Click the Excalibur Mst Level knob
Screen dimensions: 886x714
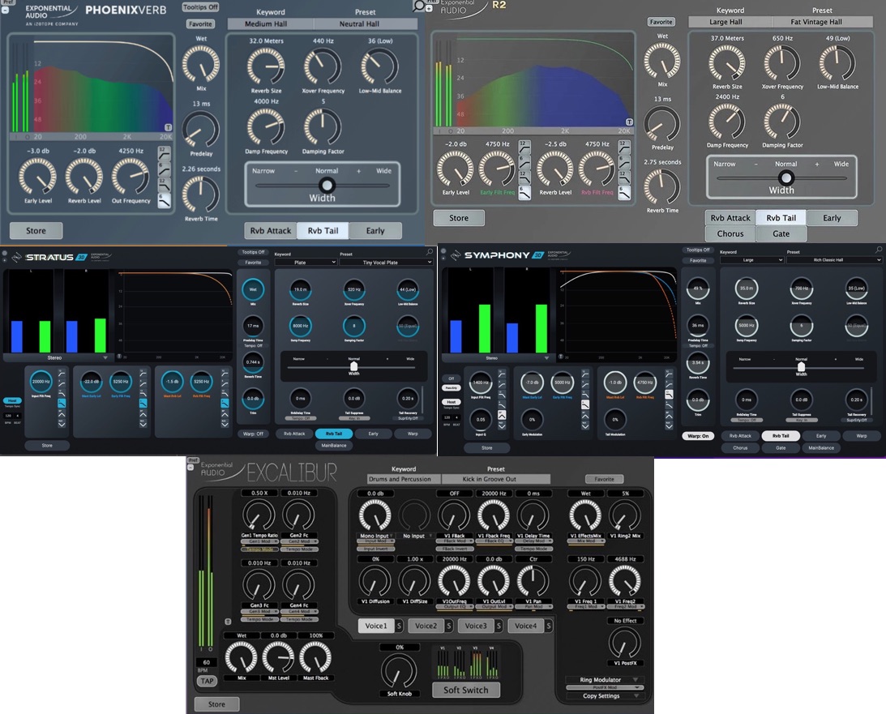coord(279,657)
